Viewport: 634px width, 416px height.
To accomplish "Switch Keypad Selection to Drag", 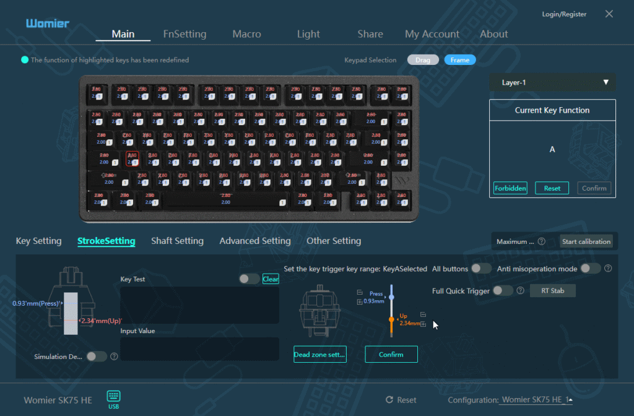I will point(423,60).
